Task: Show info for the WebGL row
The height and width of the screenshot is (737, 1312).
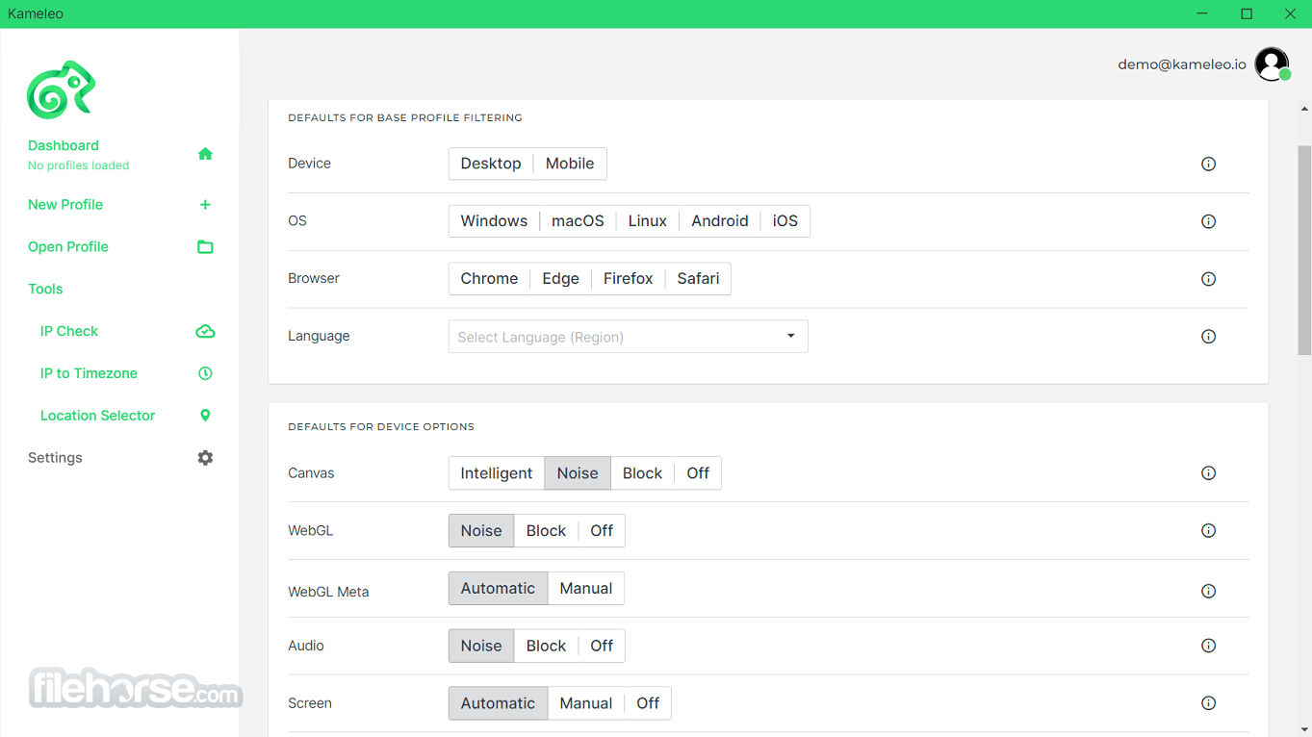Action: (1209, 531)
